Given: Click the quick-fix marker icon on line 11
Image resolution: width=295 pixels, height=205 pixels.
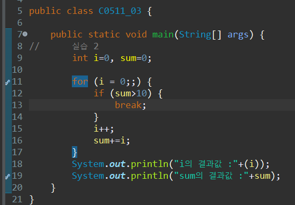Looking at the screenshot, I should 8,82.
